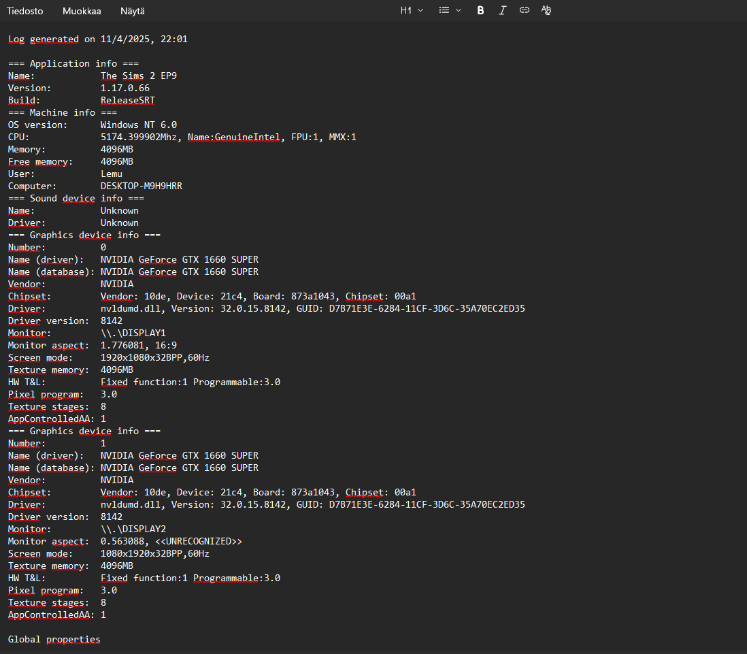
Task: Click the monitor value '\\.\DISPLAY2'
Action: (133, 529)
